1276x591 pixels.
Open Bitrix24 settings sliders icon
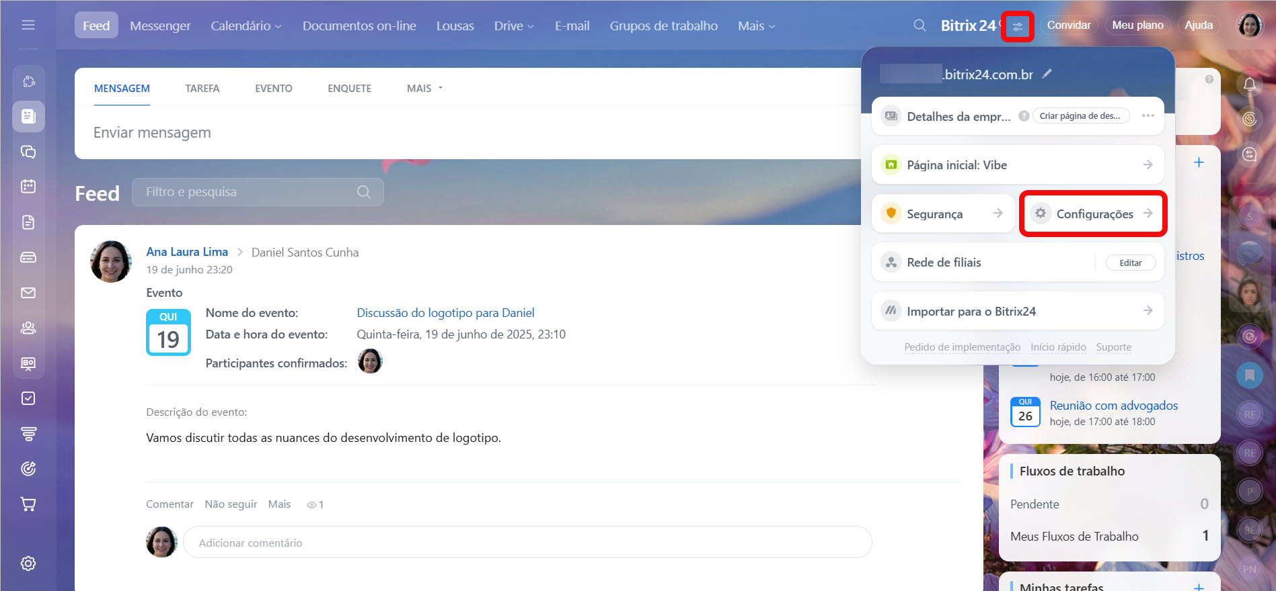click(1017, 27)
